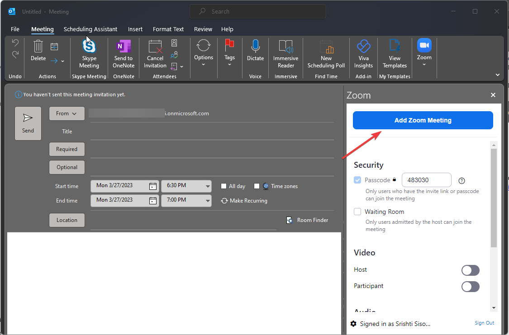Turn on Host video toggle
The width and height of the screenshot is (509, 335).
470,270
